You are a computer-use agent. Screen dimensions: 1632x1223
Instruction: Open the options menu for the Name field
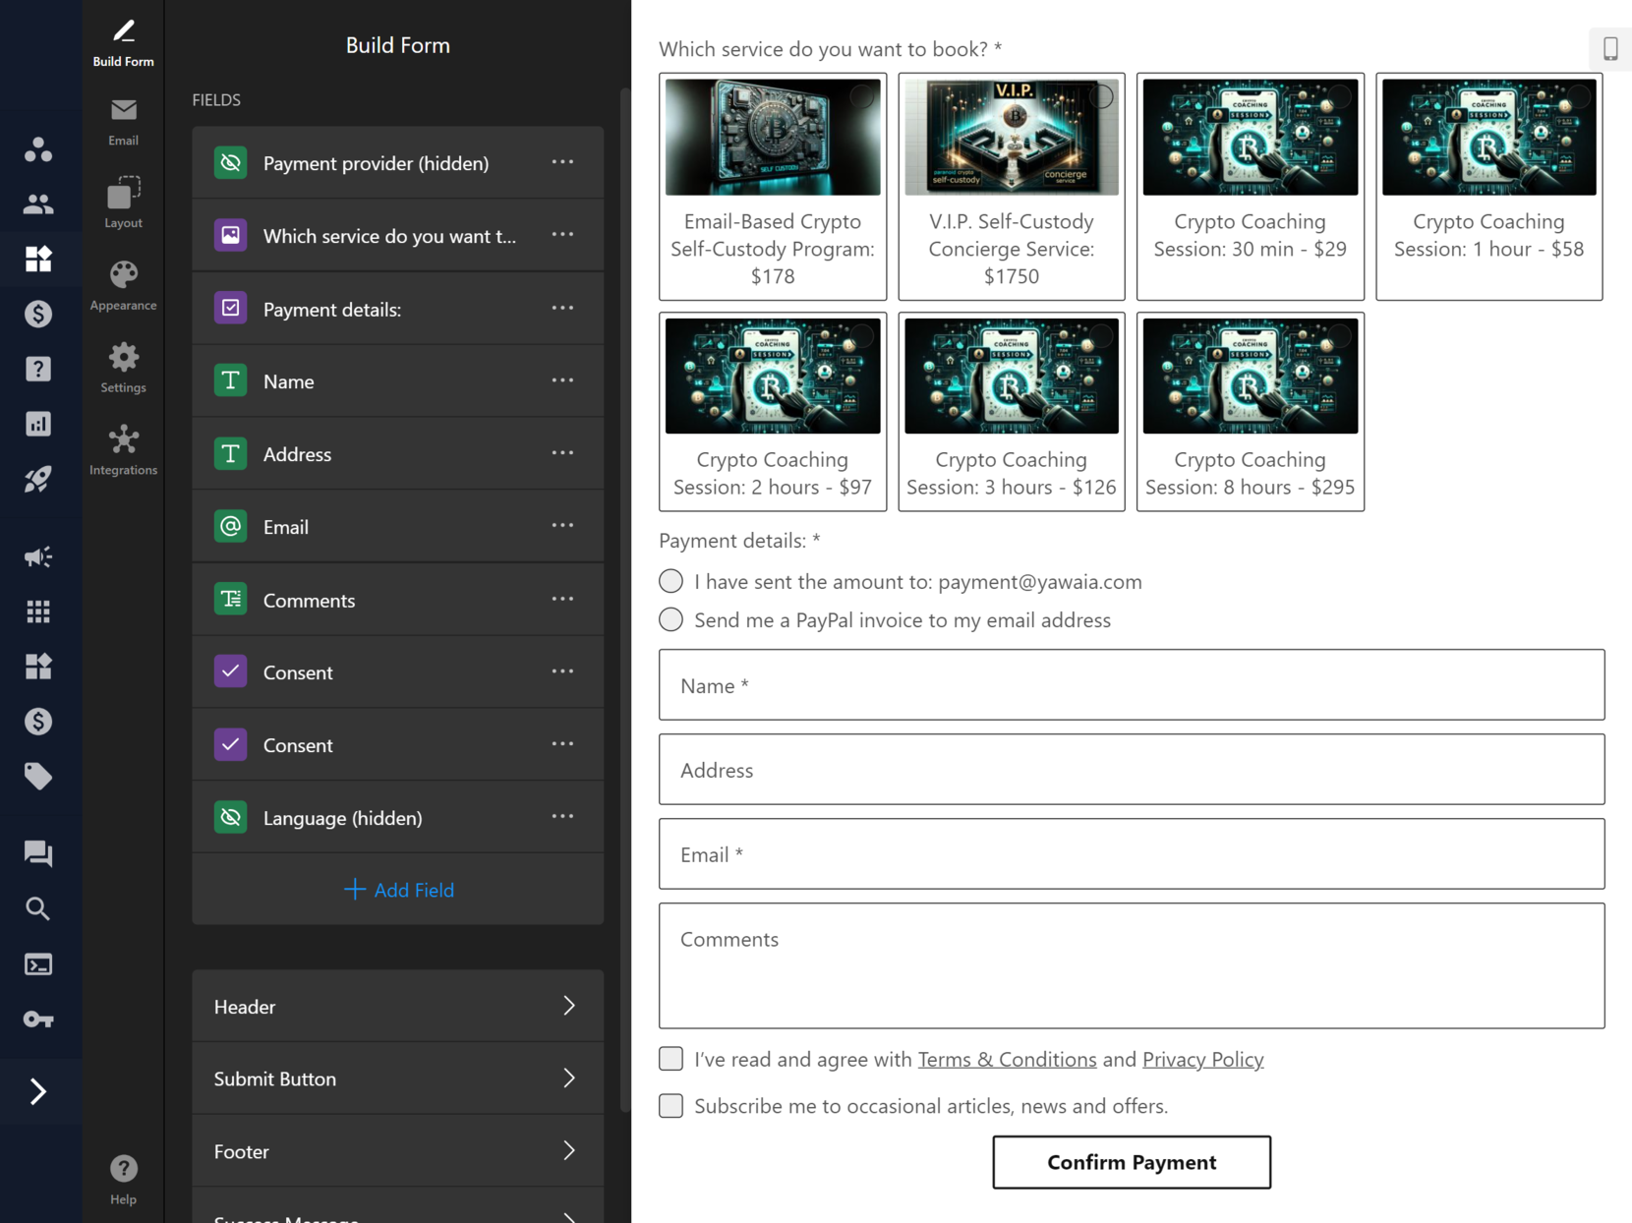click(x=562, y=380)
